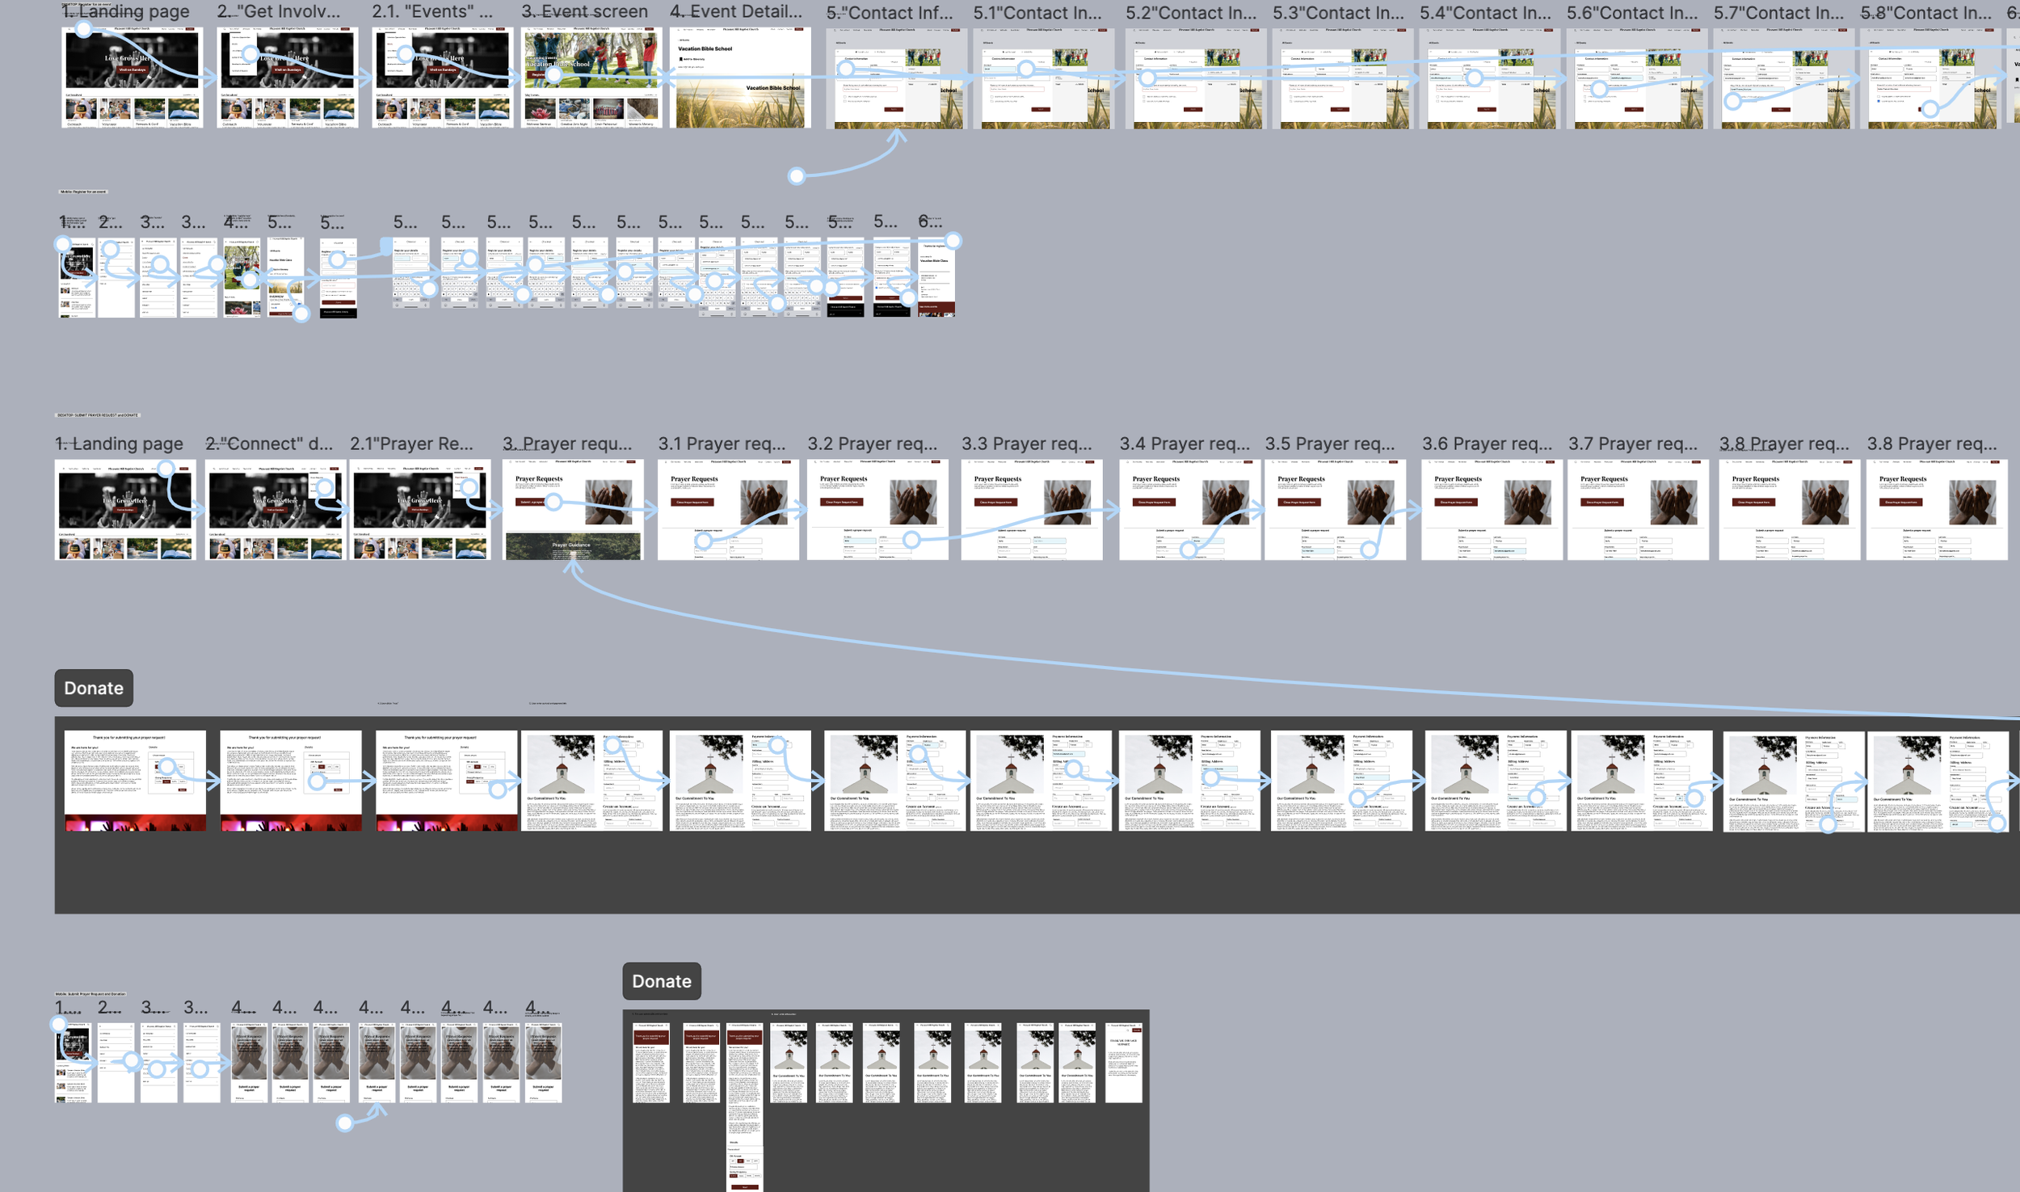Select the lower Donate section label
The image size is (2020, 1192).
(661, 981)
